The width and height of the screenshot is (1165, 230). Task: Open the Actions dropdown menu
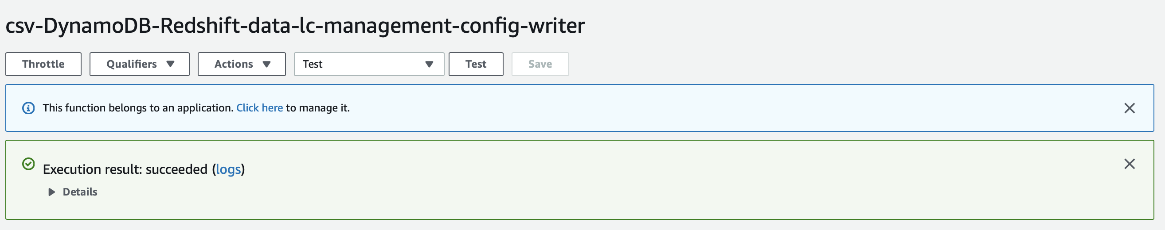click(242, 64)
